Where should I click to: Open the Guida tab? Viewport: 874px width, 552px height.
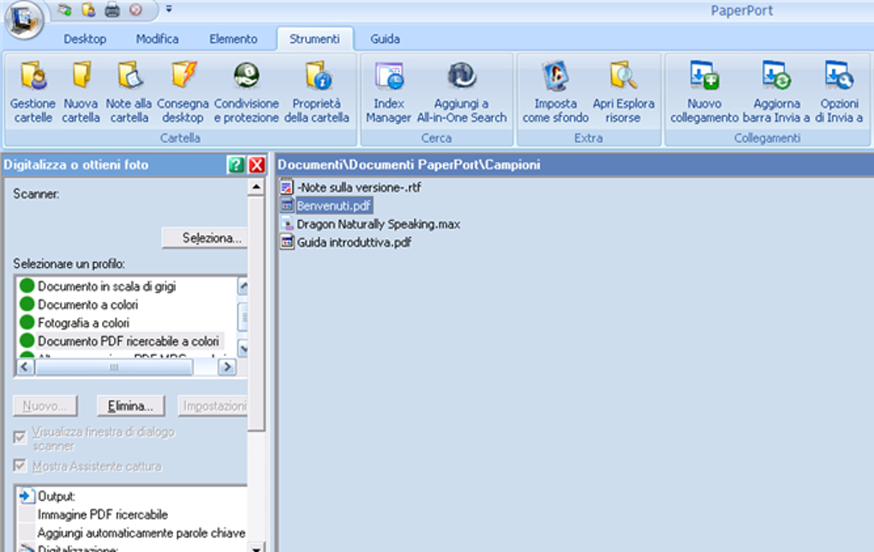[386, 39]
